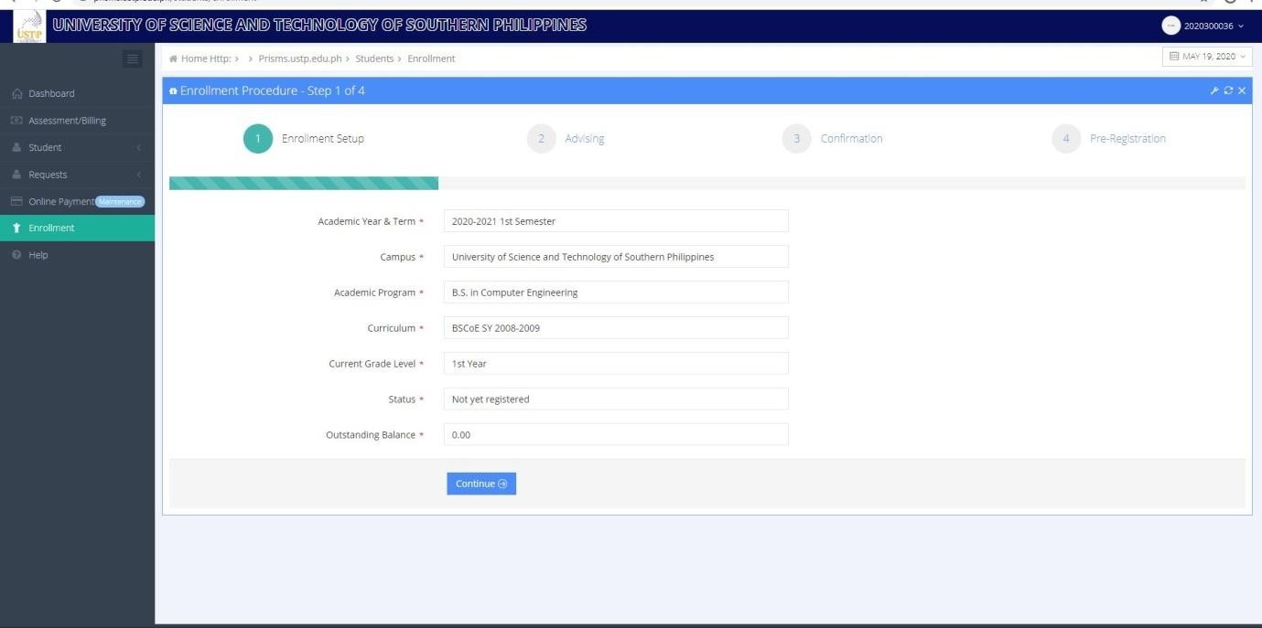
Task: Click the Continue button
Action: [x=481, y=484]
